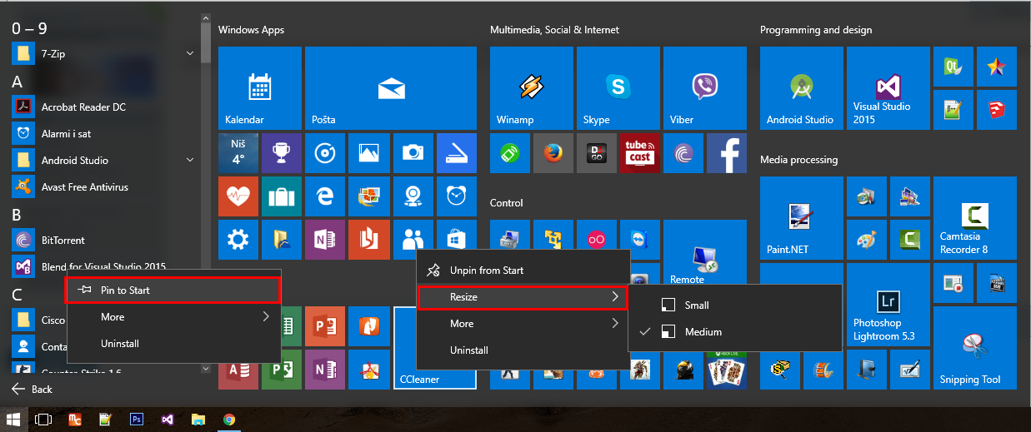Expand the Android Studio folder chevron
1031x432 pixels.
(x=190, y=161)
